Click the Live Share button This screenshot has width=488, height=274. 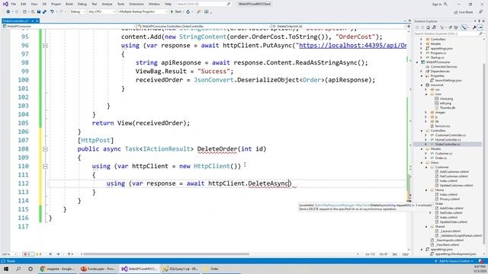point(464,12)
